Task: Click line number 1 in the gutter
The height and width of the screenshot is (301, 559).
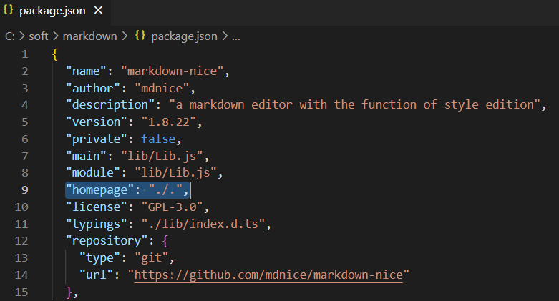Action: pyautogui.click(x=24, y=54)
